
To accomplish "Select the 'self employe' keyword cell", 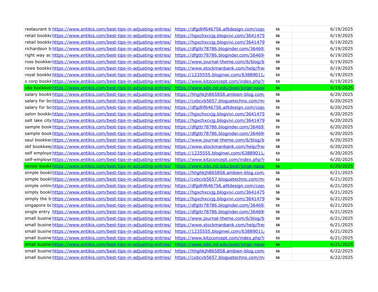I will pos(38,153).
